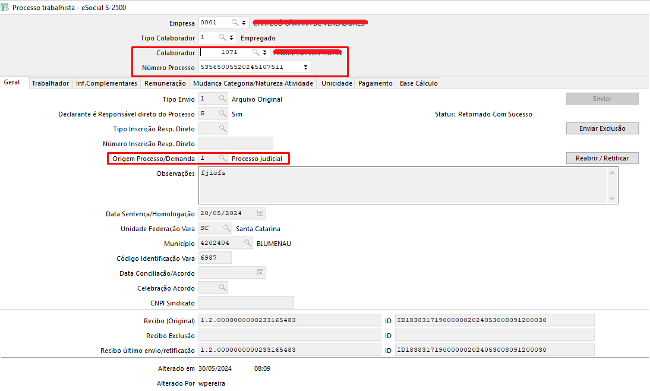Viewport: 650px width, 391px height.
Task: Expand the Empresa dropdown arrow
Action: coord(244,23)
